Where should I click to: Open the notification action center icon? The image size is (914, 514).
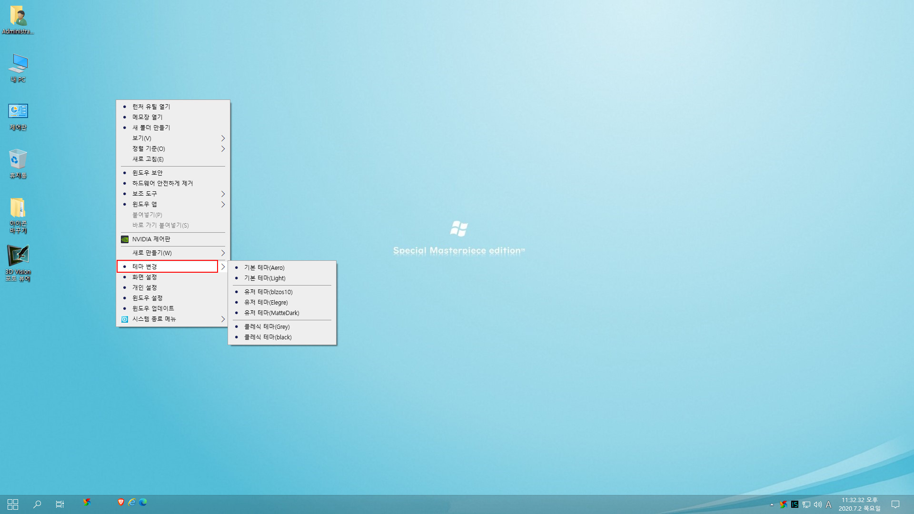point(895,504)
